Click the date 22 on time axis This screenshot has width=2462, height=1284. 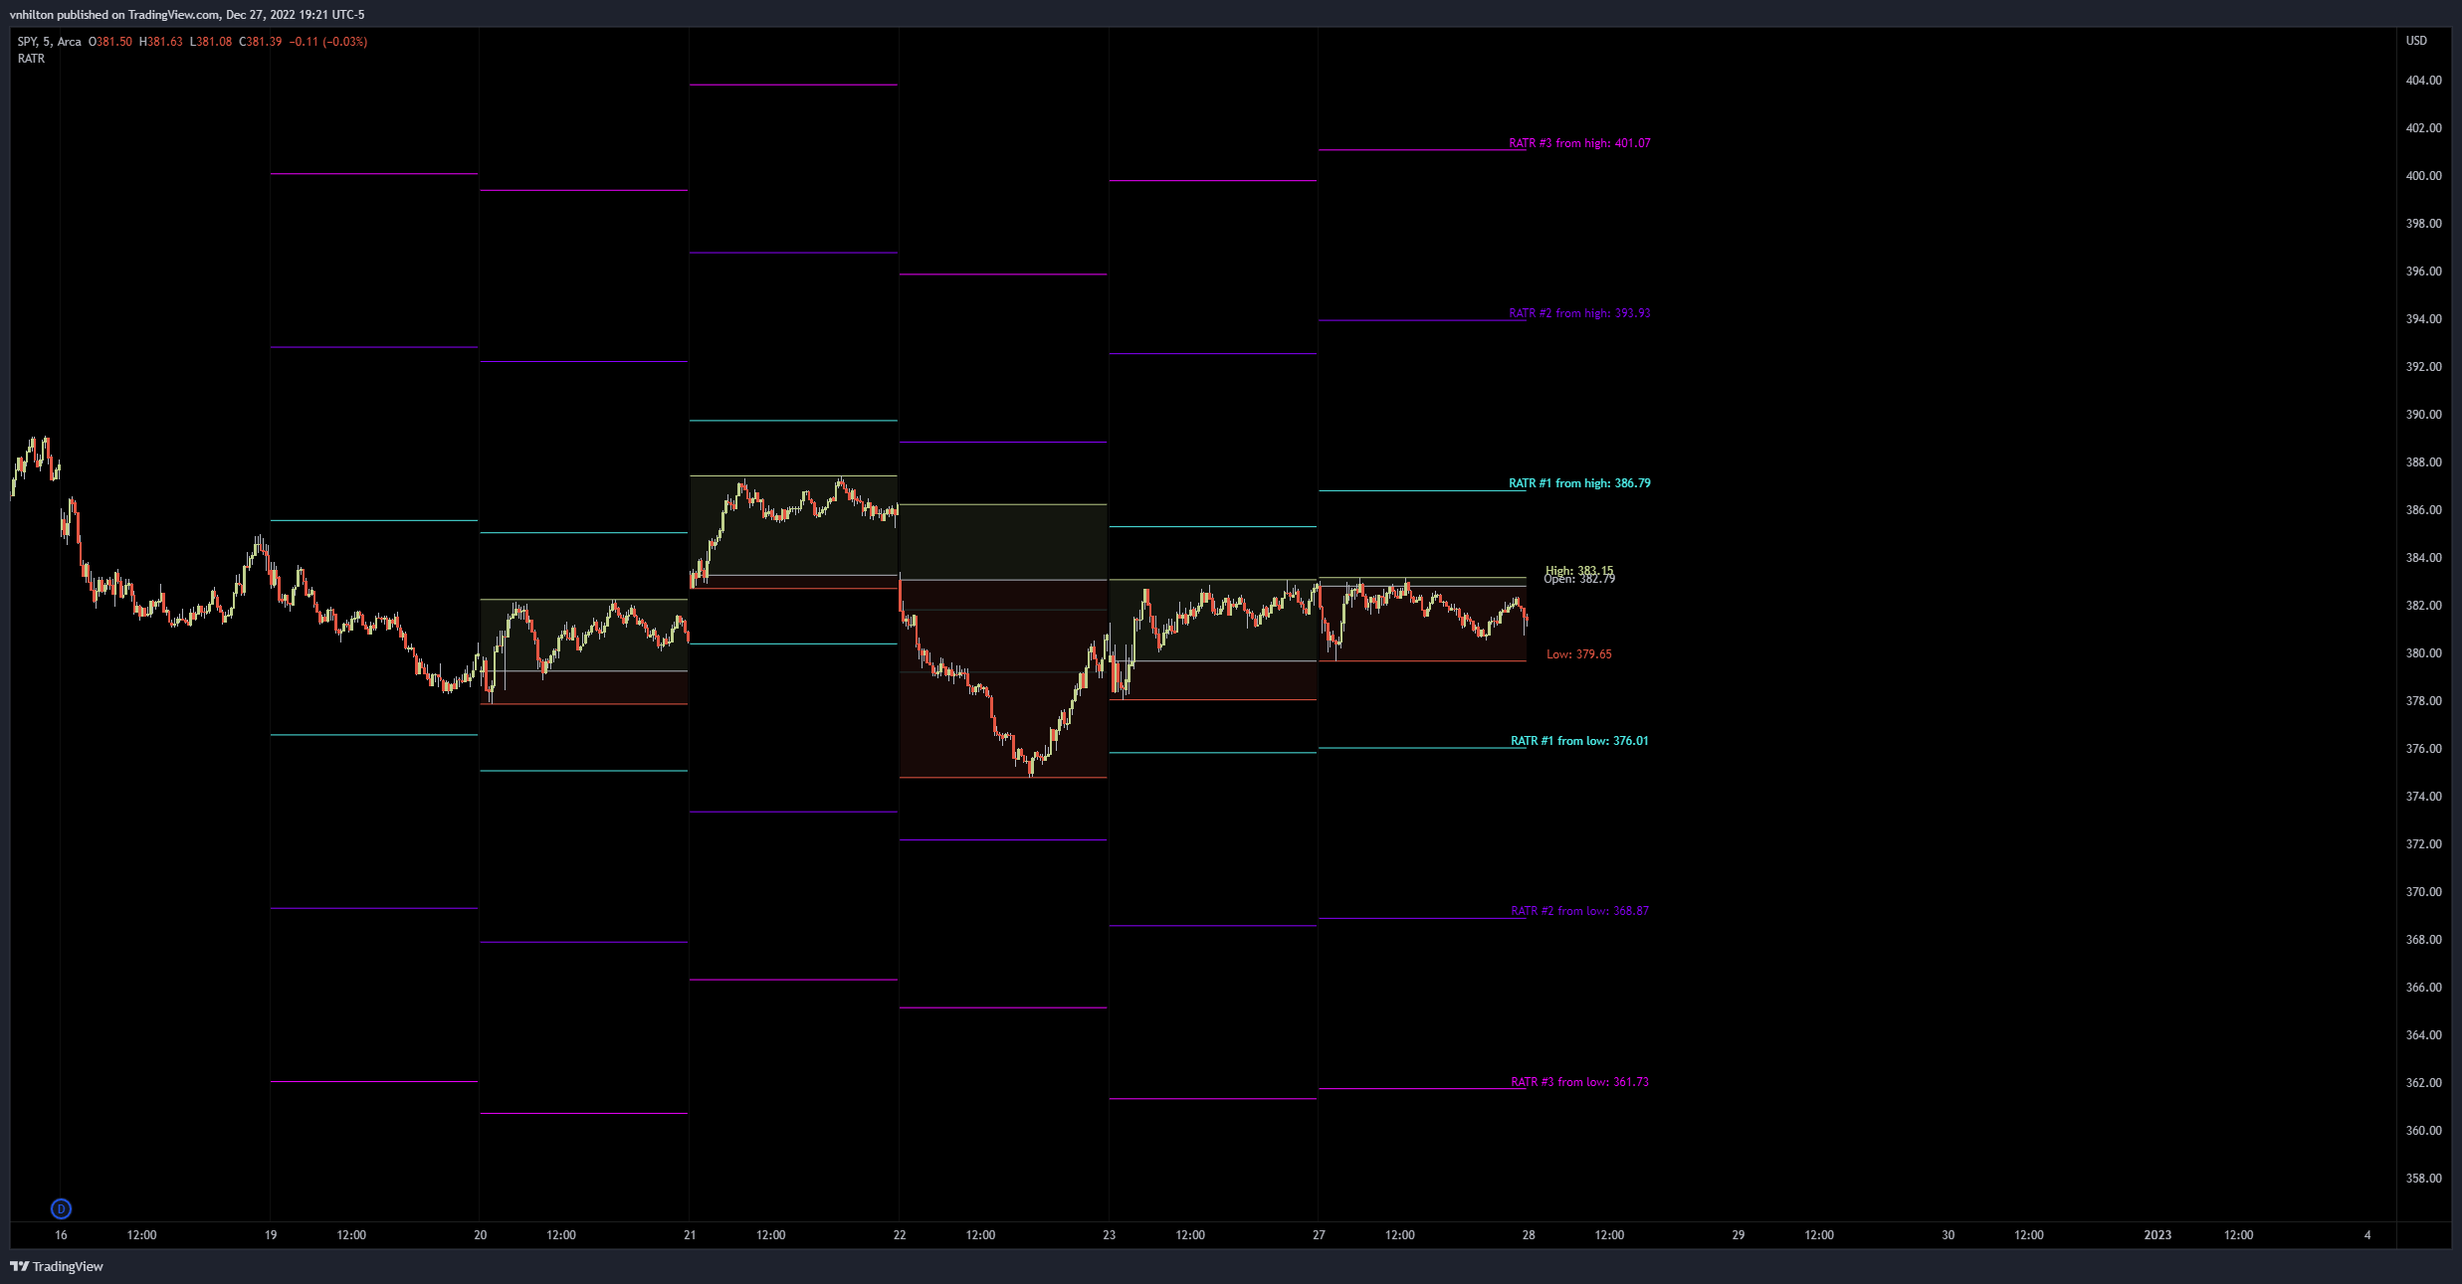click(x=900, y=1235)
